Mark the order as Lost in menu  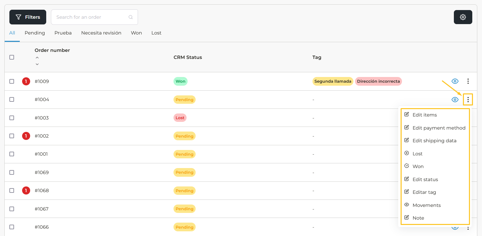tap(417, 154)
